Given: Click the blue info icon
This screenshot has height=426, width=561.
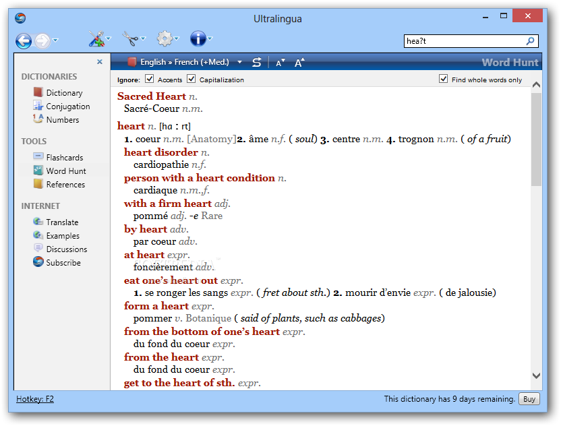Looking at the screenshot, I should click(x=198, y=38).
